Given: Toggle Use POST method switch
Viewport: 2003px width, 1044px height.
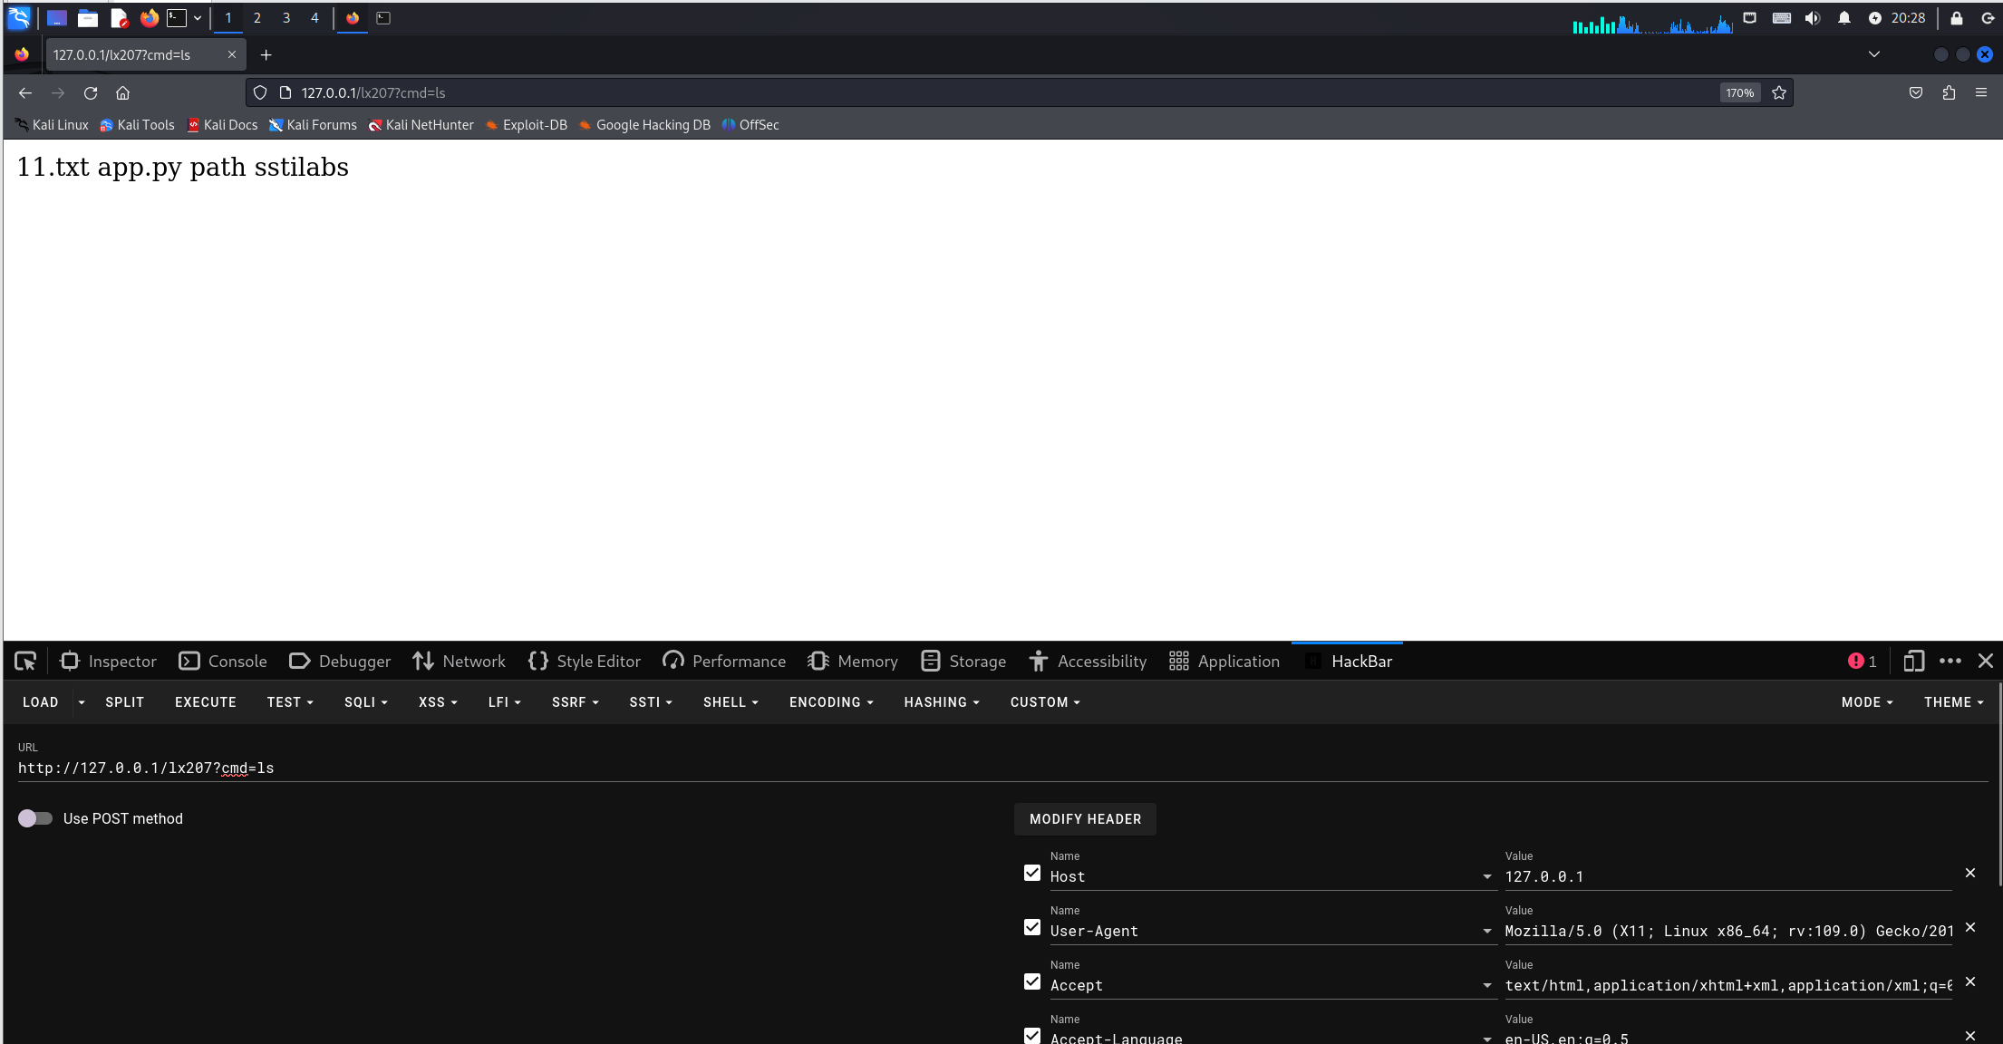Looking at the screenshot, I should (x=35, y=818).
